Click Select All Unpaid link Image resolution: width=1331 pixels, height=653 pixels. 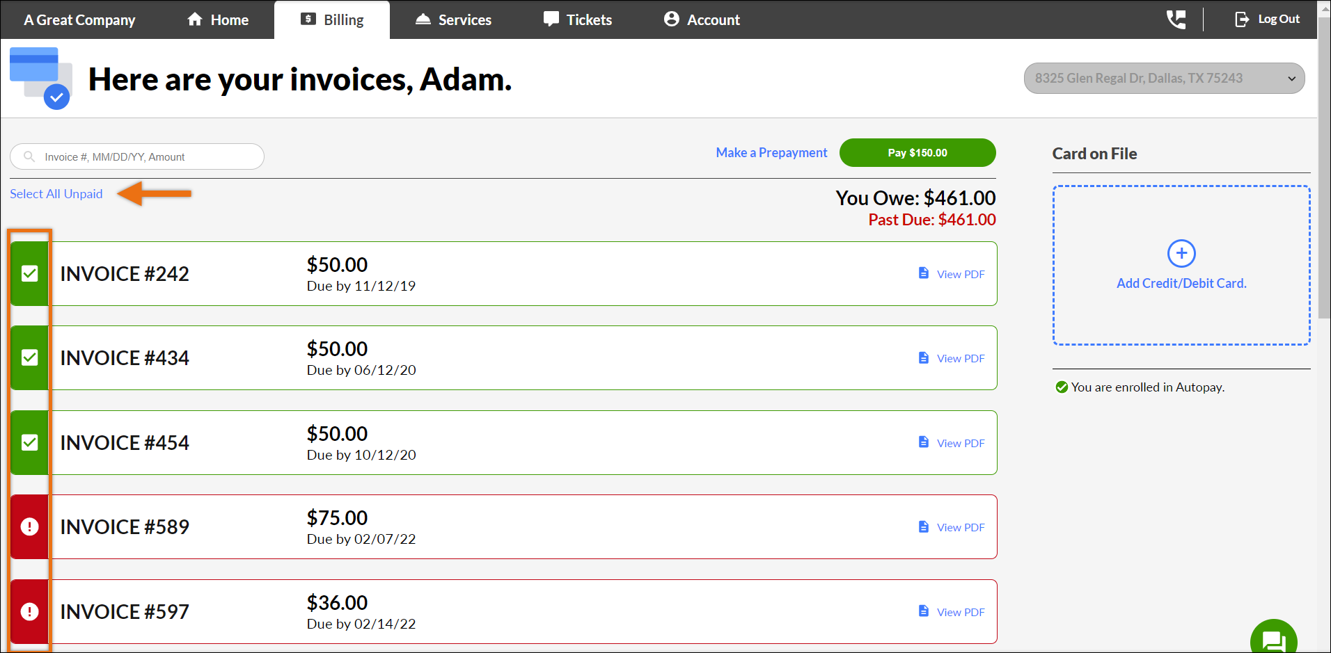click(56, 194)
